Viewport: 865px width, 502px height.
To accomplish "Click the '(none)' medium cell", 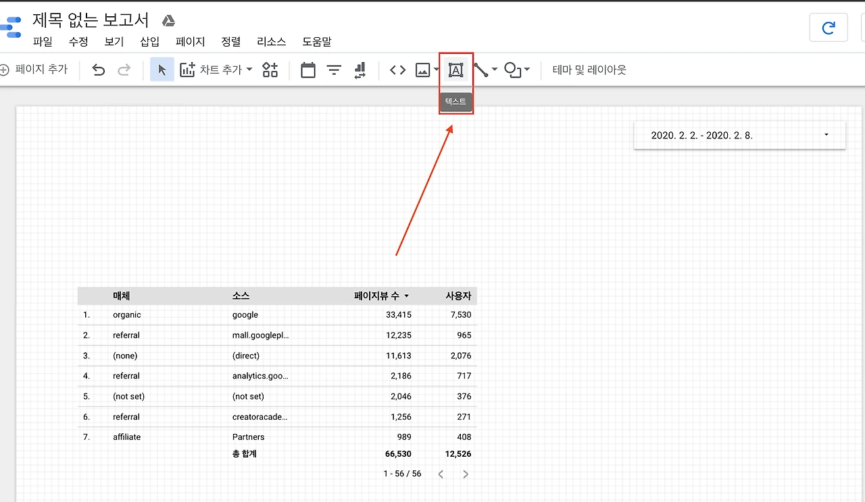I will pos(126,356).
